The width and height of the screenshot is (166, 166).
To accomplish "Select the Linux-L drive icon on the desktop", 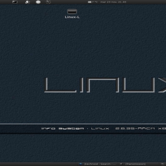I will point(72,12).
